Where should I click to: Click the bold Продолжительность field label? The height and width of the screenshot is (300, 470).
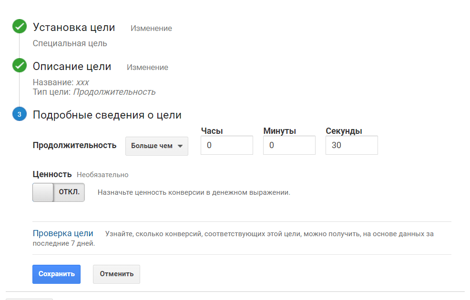coord(74,146)
